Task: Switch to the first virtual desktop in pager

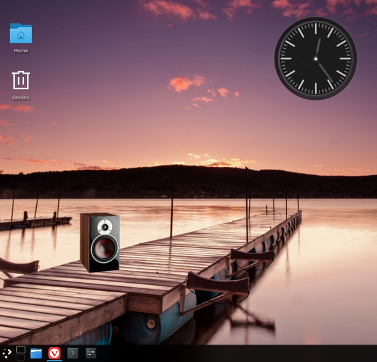Action: 21,349
